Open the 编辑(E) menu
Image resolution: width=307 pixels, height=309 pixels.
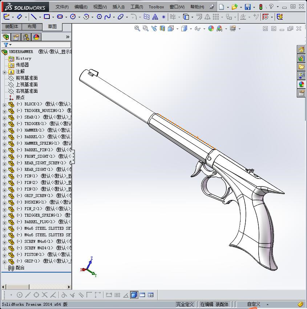click(x=81, y=7)
